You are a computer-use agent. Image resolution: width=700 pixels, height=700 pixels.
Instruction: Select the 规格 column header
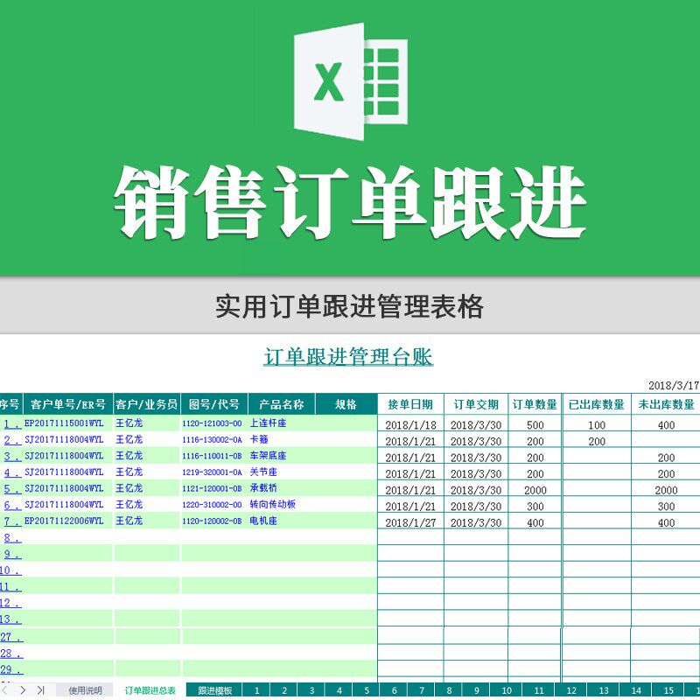[346, 404]
